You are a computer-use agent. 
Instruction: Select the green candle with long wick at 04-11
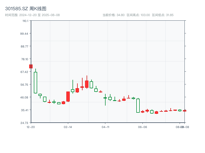[x=105, y=99]
